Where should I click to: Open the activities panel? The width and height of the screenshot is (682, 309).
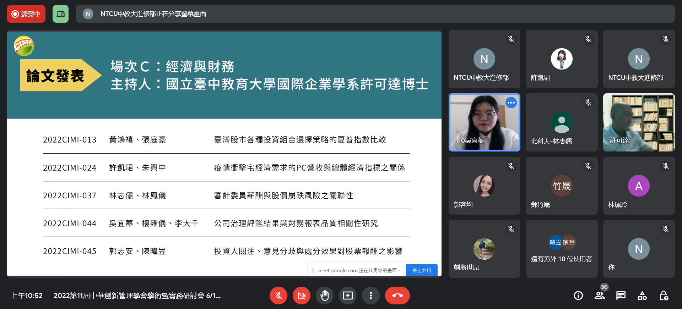tap(642, 296)
